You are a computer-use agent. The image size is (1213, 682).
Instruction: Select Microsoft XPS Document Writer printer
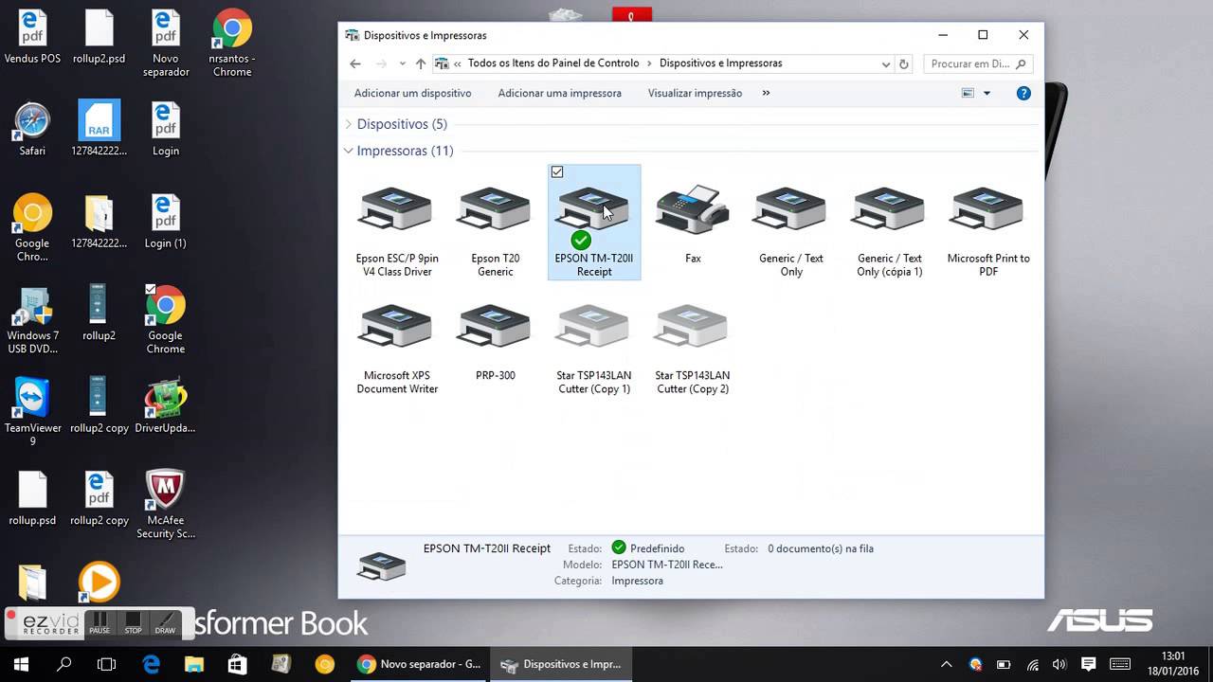point(397,349)
